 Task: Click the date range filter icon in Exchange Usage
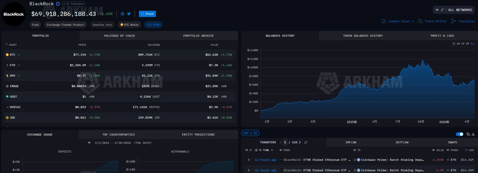point(89,143)
